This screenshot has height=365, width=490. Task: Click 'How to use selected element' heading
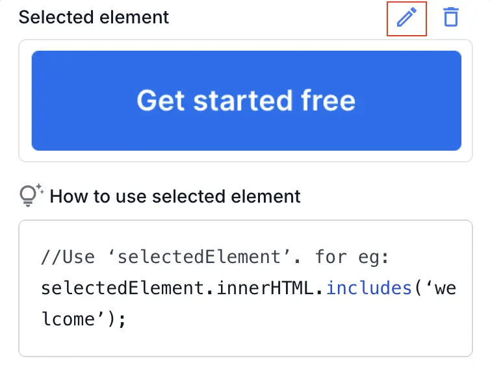tap(175, 196)
